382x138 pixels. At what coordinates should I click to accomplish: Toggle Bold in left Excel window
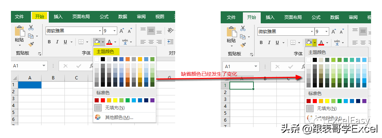[49, 42]
